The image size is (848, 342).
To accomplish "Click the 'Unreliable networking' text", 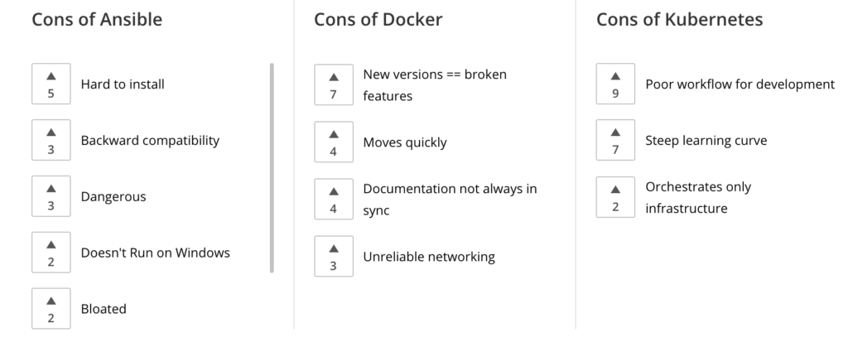I will coord(428,257).
